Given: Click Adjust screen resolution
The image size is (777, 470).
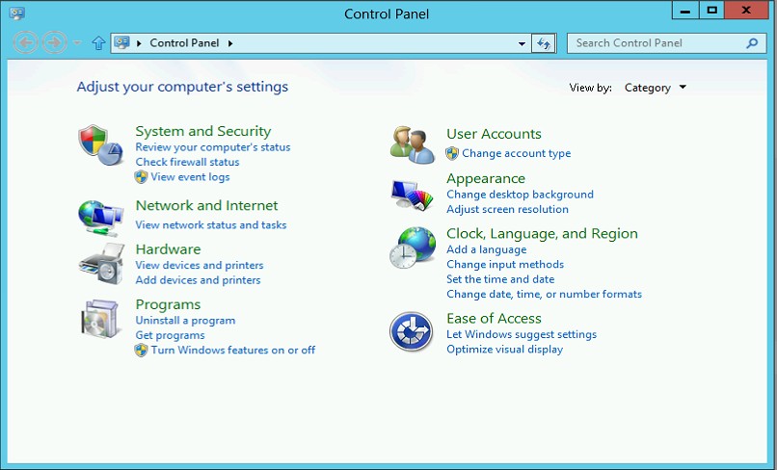Looking at the screenshot, I should (507, 209).
